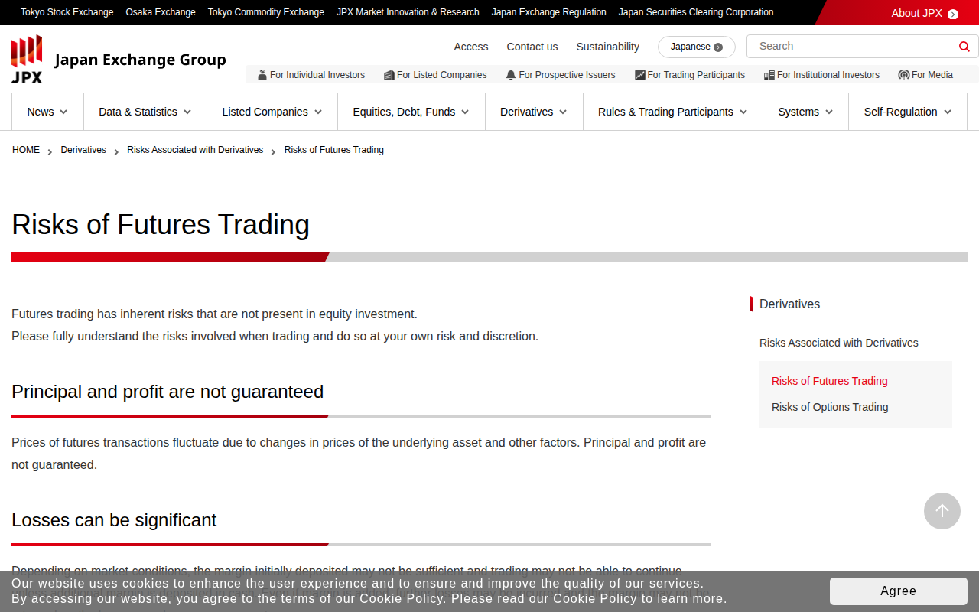This screenshot has width=979, height=612.
Task: Click the arrow icon in Japanese button
Action: 718,47
